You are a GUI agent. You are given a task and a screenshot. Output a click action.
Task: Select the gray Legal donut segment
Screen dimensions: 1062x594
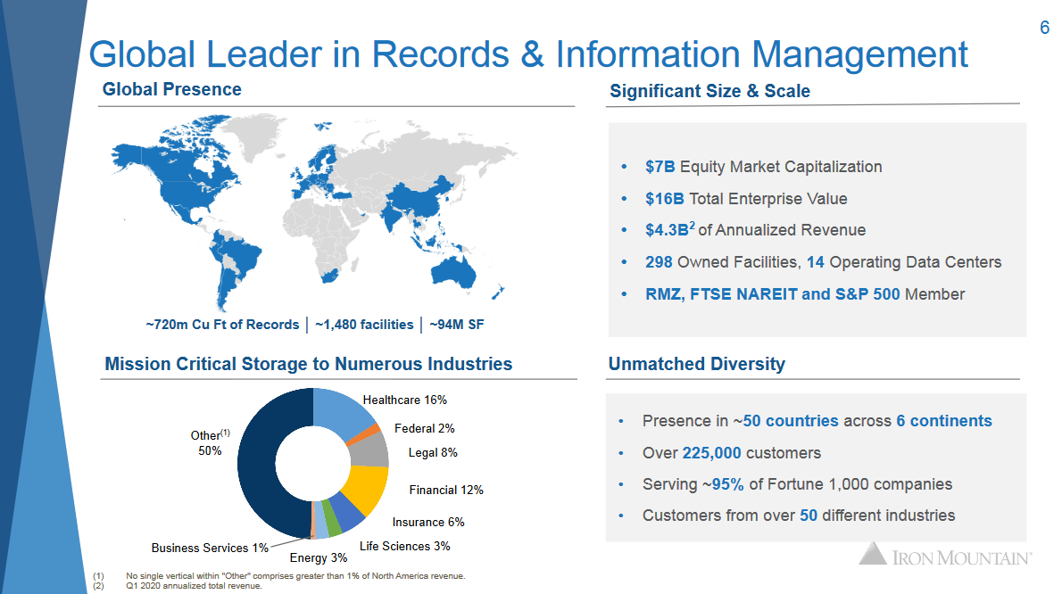click(369, 450)
